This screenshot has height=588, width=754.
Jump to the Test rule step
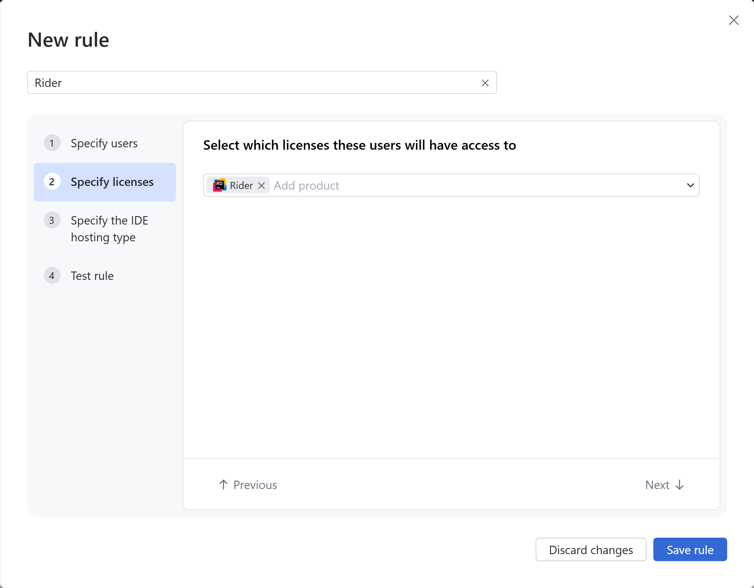coord(105,276)
